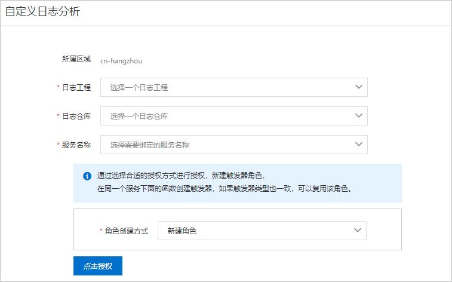
Task: Click the 自定义日志分析 page title
Action: 42,11
